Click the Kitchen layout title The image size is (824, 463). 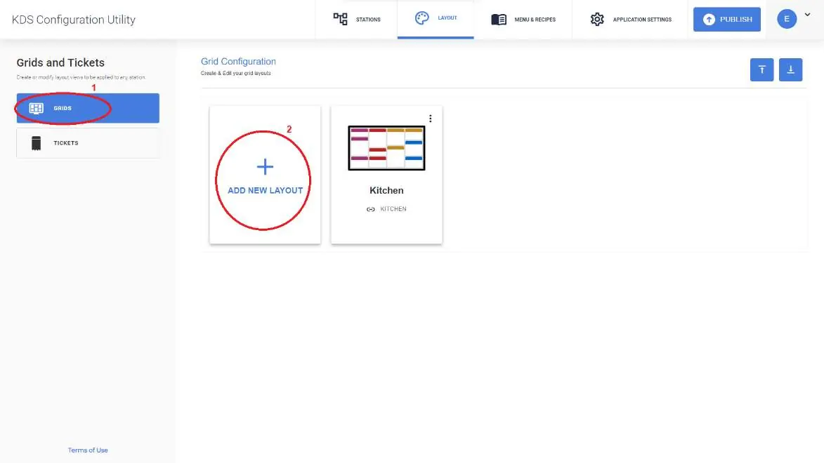point(386,191)
